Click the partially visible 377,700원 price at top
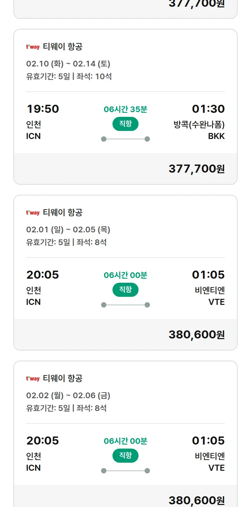251x507 pixels. [x=196, y=4]
